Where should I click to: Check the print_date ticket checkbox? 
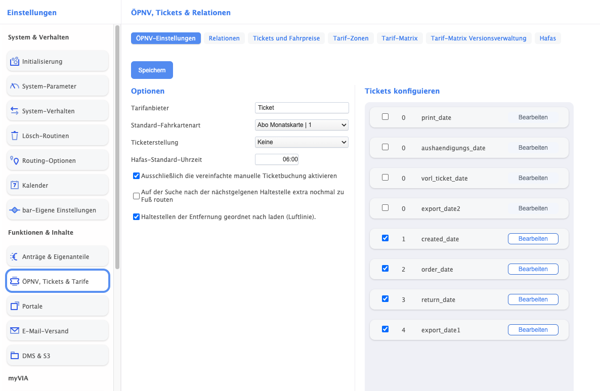(x=385, y=117)
